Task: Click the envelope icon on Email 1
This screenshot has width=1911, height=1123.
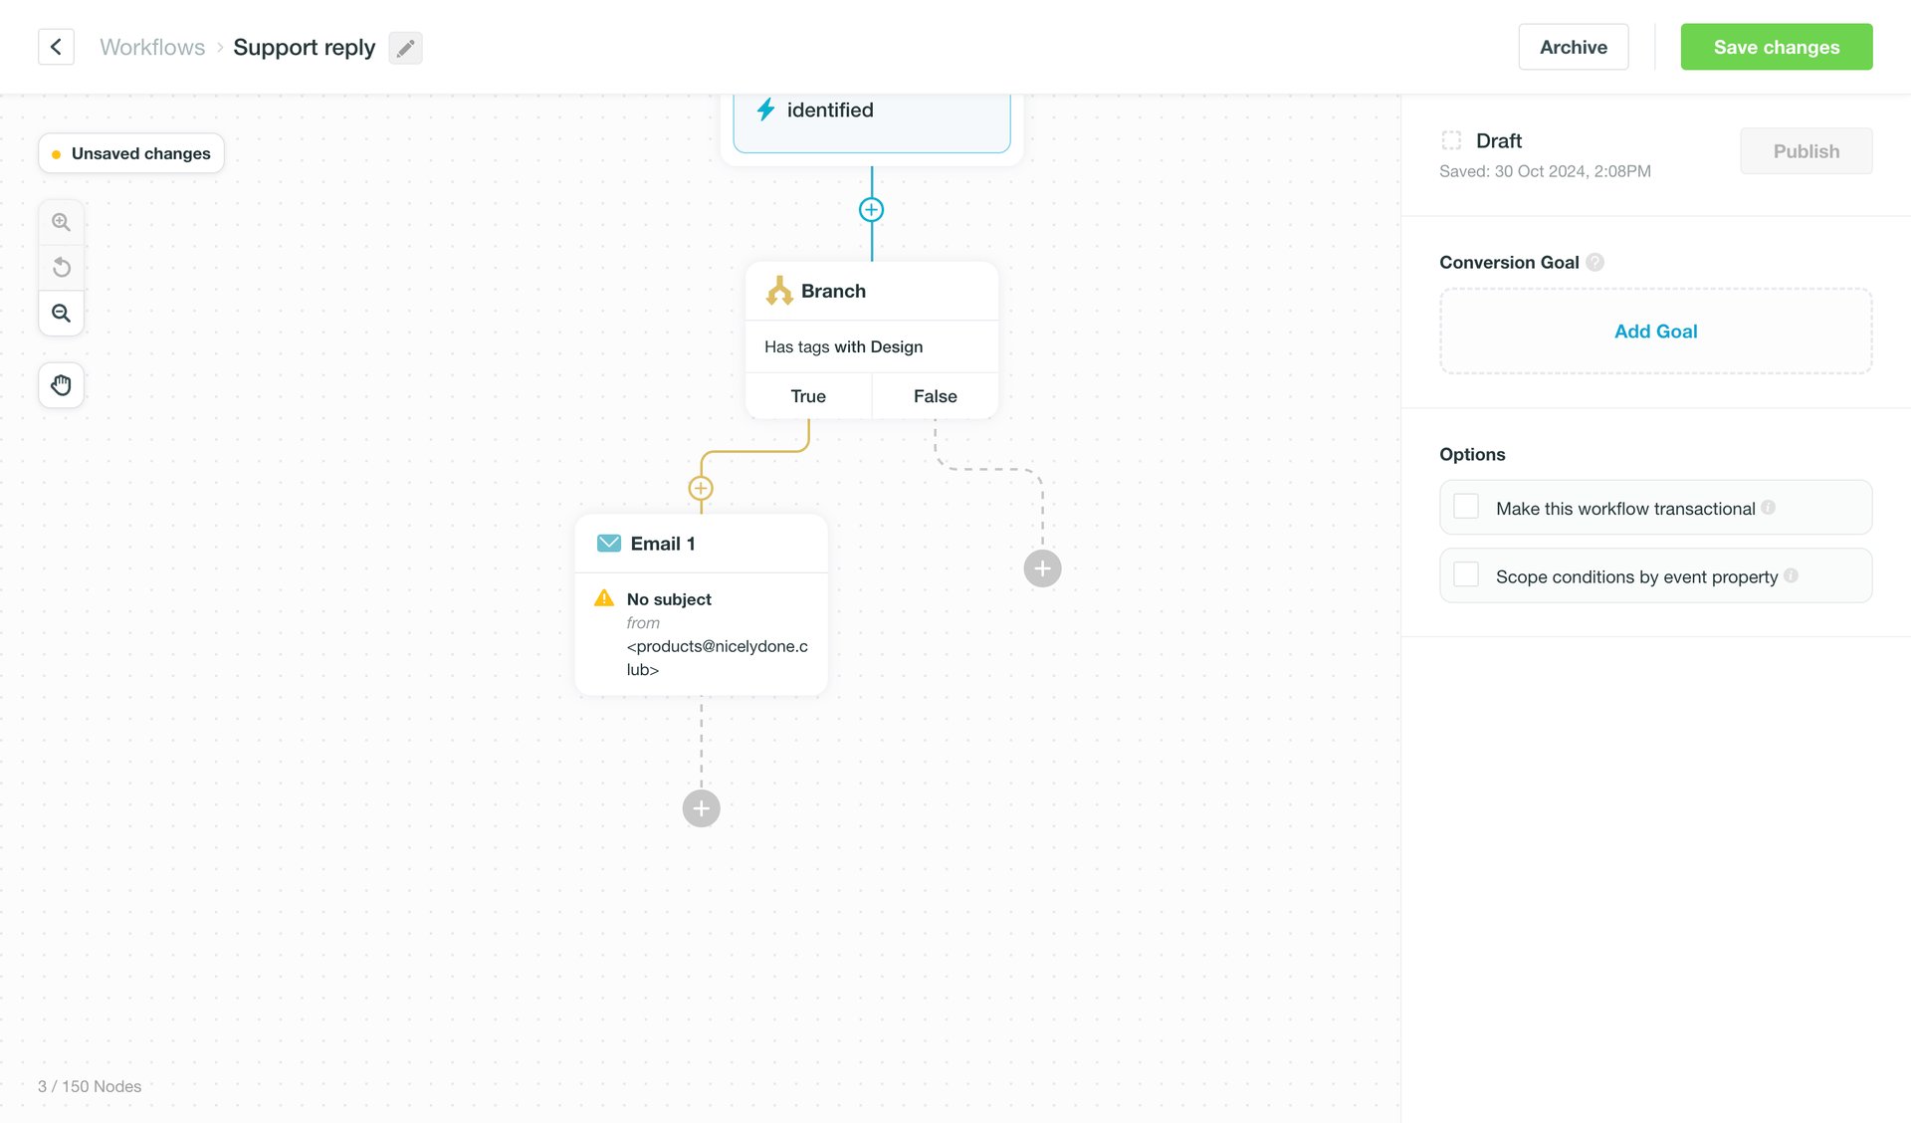Action: [x=608, y=543]
